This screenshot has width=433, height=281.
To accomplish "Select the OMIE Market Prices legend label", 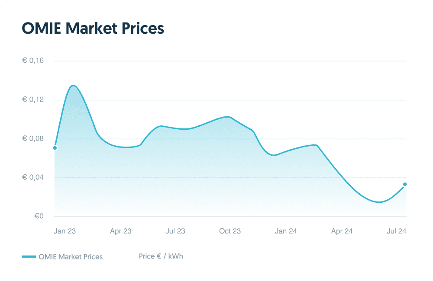I will [71, 257].
